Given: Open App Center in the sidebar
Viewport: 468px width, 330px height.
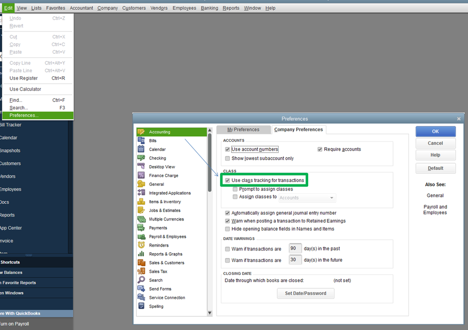Looking at the screenshot, I should coord(11,228).
